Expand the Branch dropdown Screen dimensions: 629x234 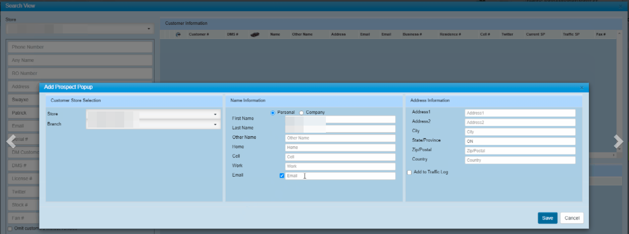(x=153, y=124)
